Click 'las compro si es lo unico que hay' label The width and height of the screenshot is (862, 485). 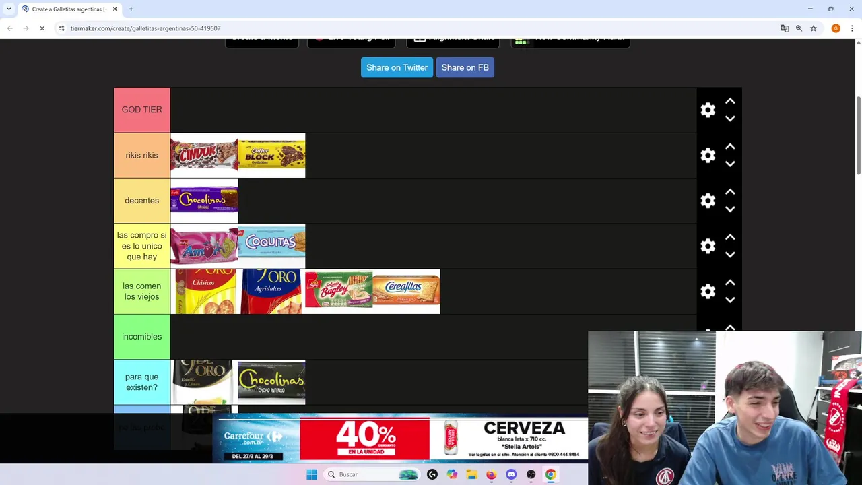pos(142,246)
